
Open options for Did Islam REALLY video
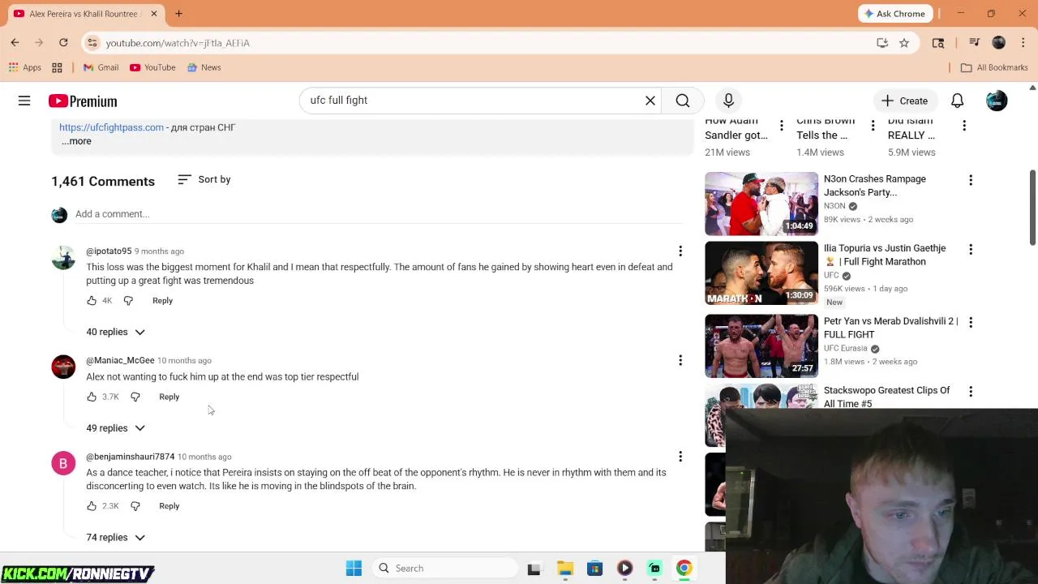964,125
